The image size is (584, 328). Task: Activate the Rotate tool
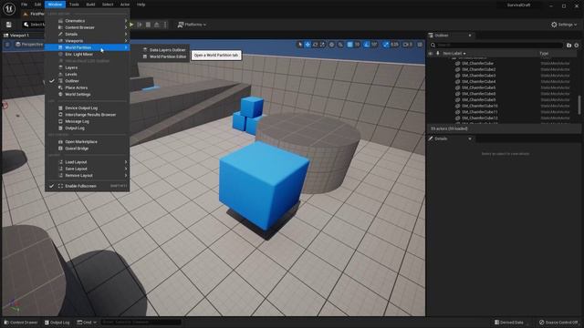click(x=315, y=45)
